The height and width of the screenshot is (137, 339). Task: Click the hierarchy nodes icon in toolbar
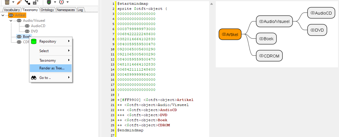[x=27, y=2]
